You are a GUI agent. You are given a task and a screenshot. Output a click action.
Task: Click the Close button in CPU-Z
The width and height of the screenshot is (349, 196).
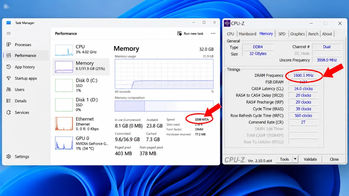[334, 159]
